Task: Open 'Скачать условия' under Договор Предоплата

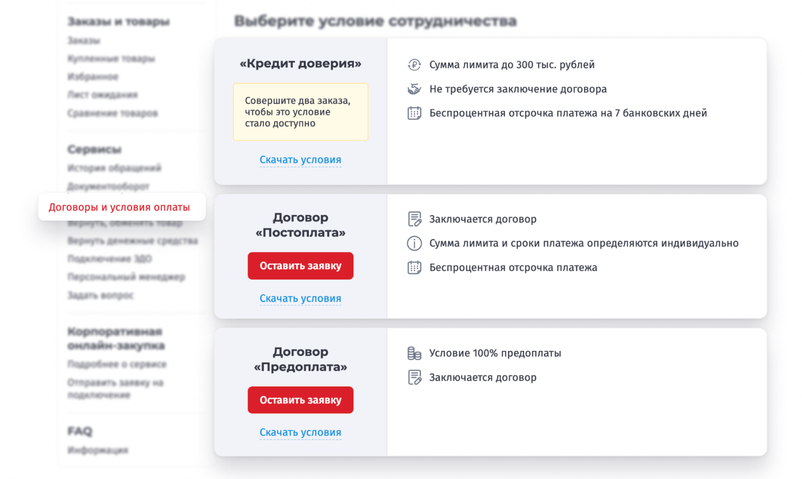Action: (x=300, y=432)
